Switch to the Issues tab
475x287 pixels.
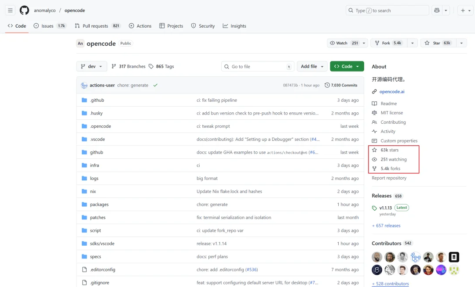point(50,26)
